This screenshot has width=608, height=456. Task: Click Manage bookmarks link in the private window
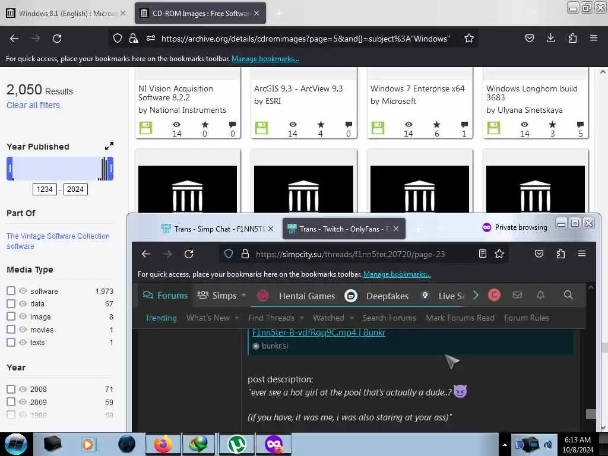click(x=397, y=274)
